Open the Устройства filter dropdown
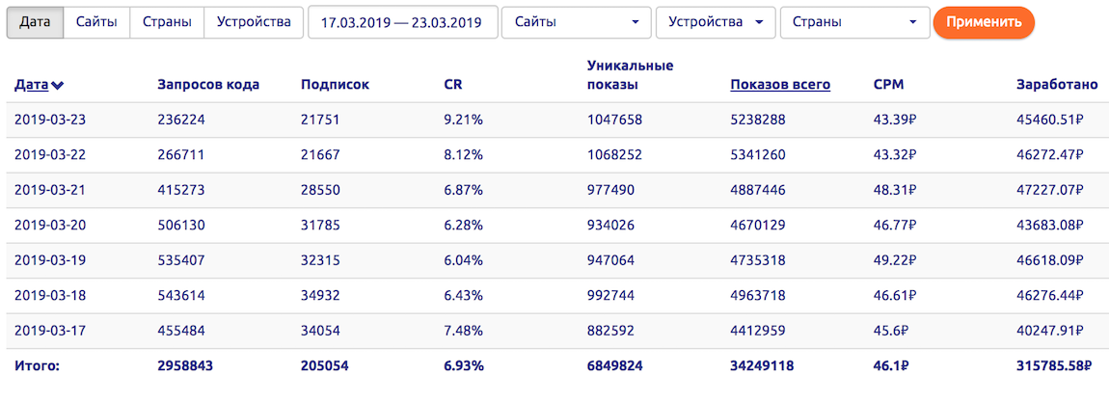 tap(715, 22)
